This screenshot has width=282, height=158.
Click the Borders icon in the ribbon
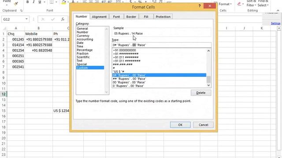[52, 2]
